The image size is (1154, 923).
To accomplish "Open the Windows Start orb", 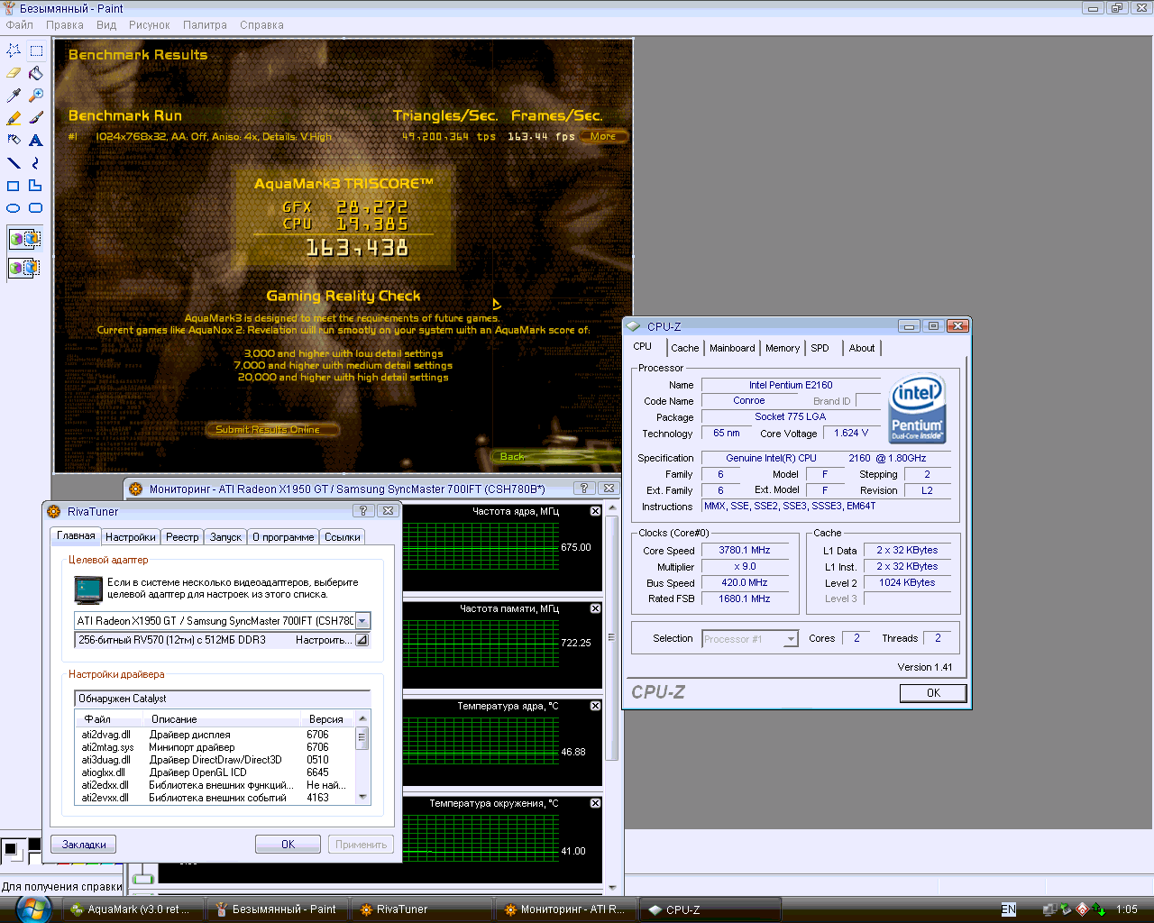I will [33, 909].
